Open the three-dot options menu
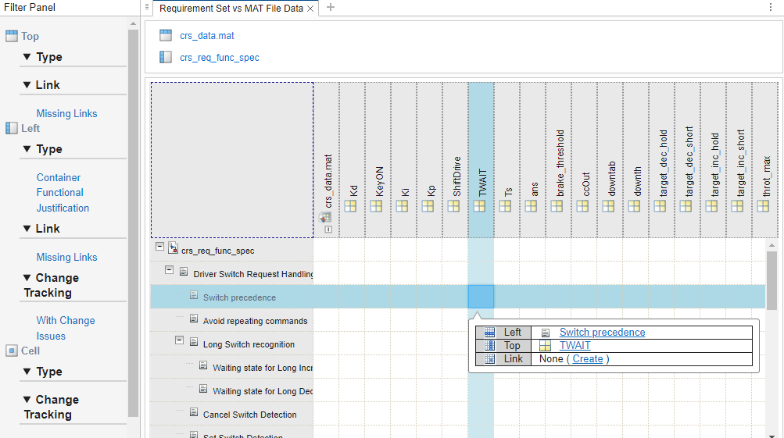The width and height of the screenshot is (784, 438). click(x=771, y=8)
